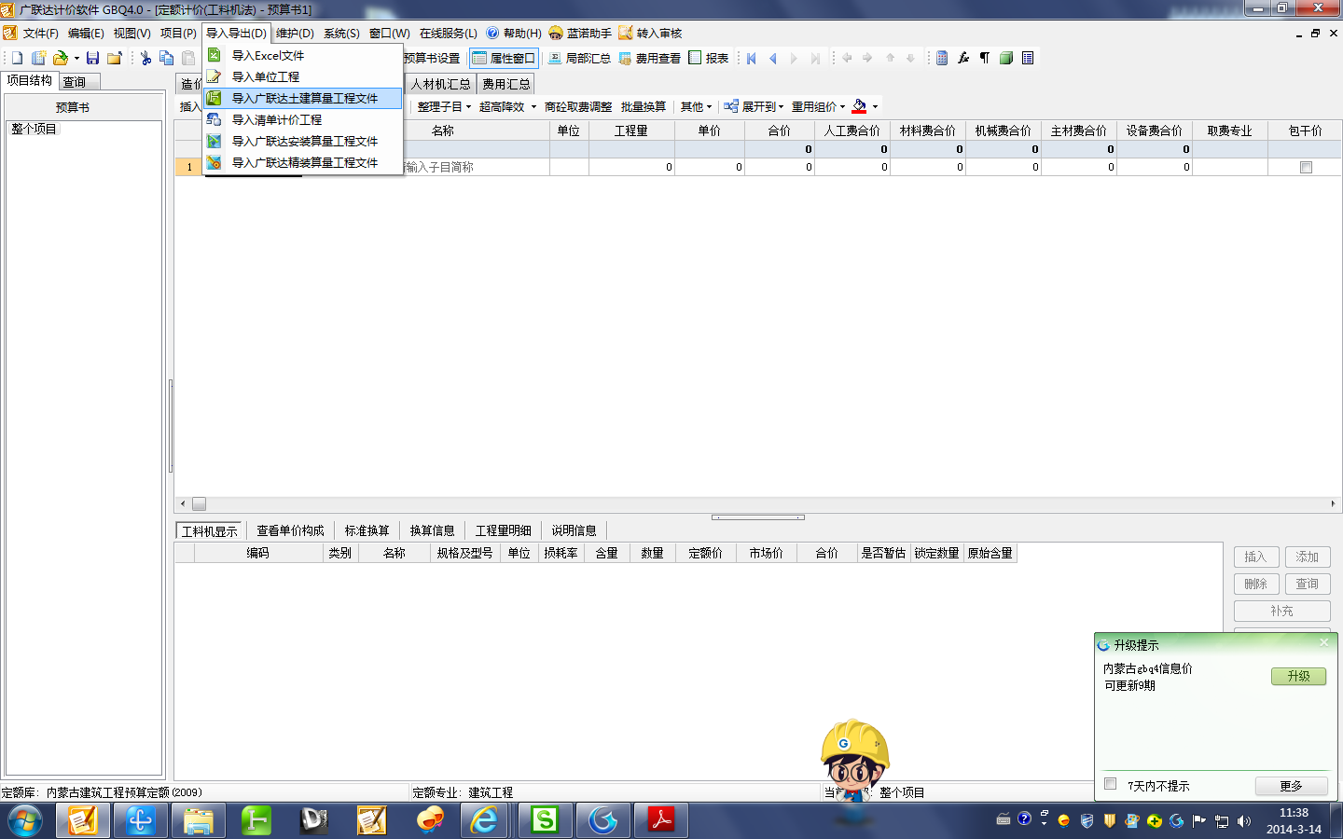
Task: Check 7天内不提示 checkbox
Action: [x=1110, y=784]
